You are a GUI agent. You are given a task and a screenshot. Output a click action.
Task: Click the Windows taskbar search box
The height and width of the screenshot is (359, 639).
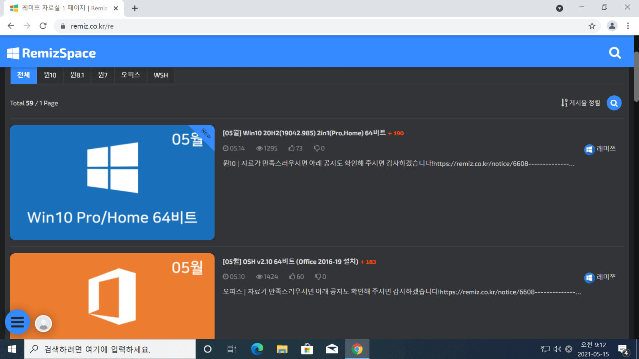point(110,349)
